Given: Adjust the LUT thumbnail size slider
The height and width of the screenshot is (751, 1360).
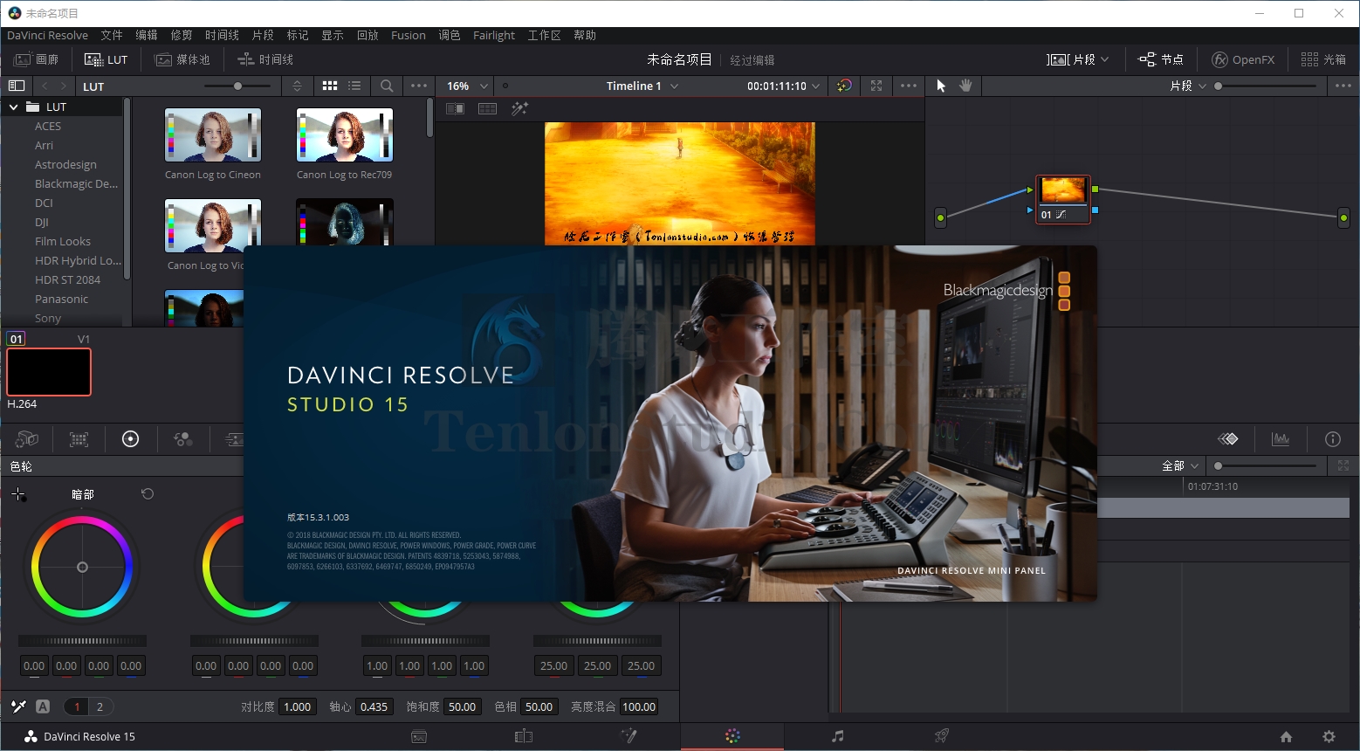Looking at the screenshot, I should click(237, 86).
